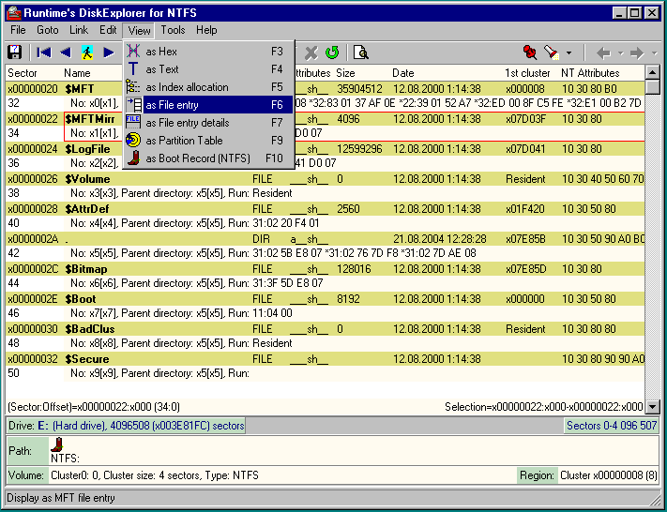
Task: Click the Name column header
Action: 77,73
